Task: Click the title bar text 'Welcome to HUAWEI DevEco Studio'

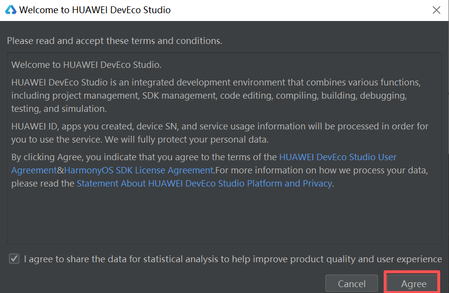Action: pos(95,10)
